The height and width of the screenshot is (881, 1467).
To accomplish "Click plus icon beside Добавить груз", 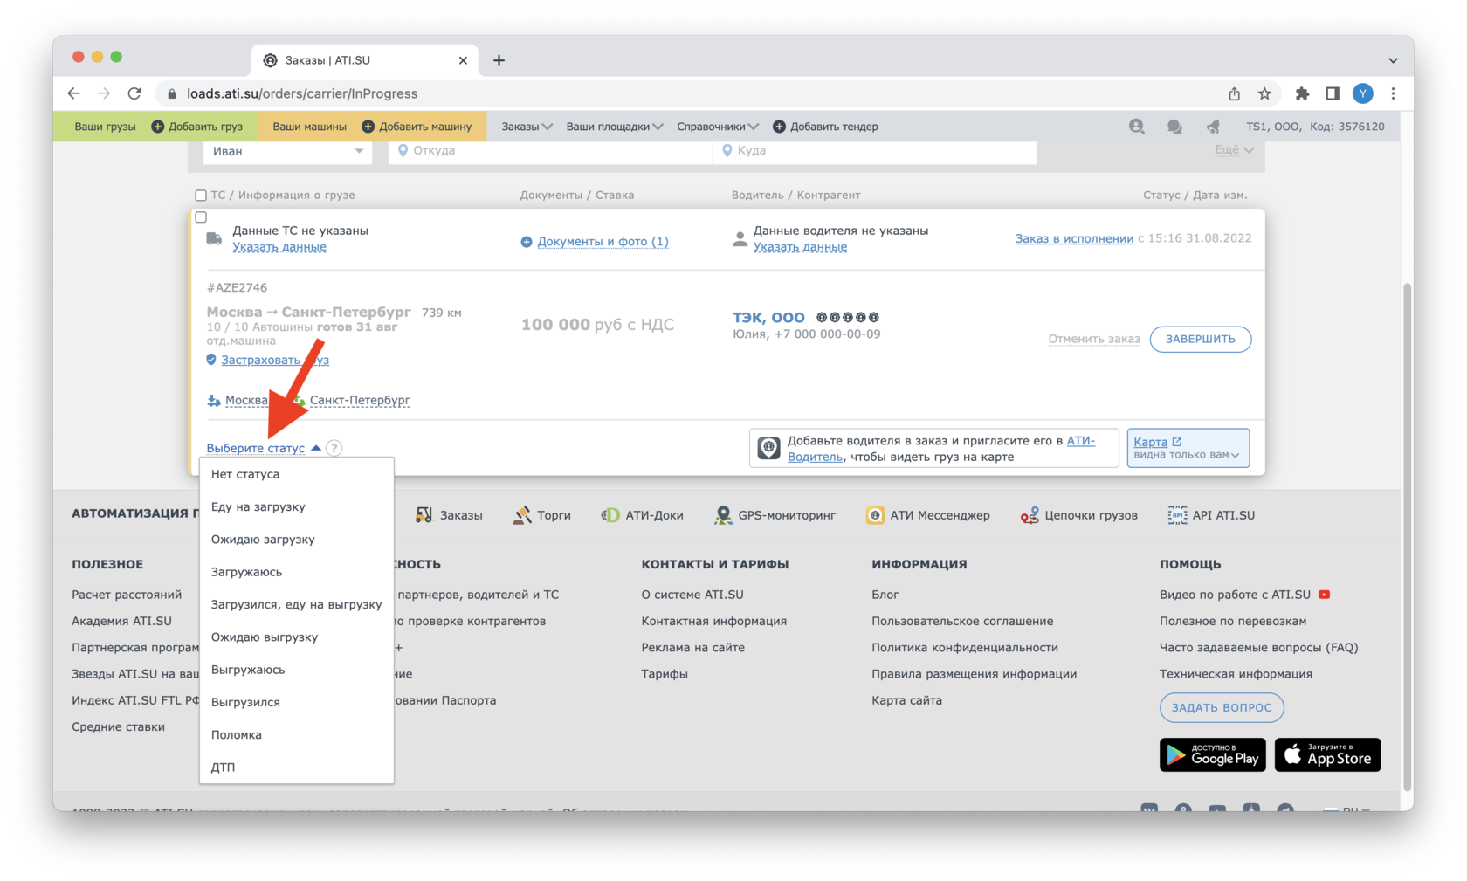I will coord(158,127).
